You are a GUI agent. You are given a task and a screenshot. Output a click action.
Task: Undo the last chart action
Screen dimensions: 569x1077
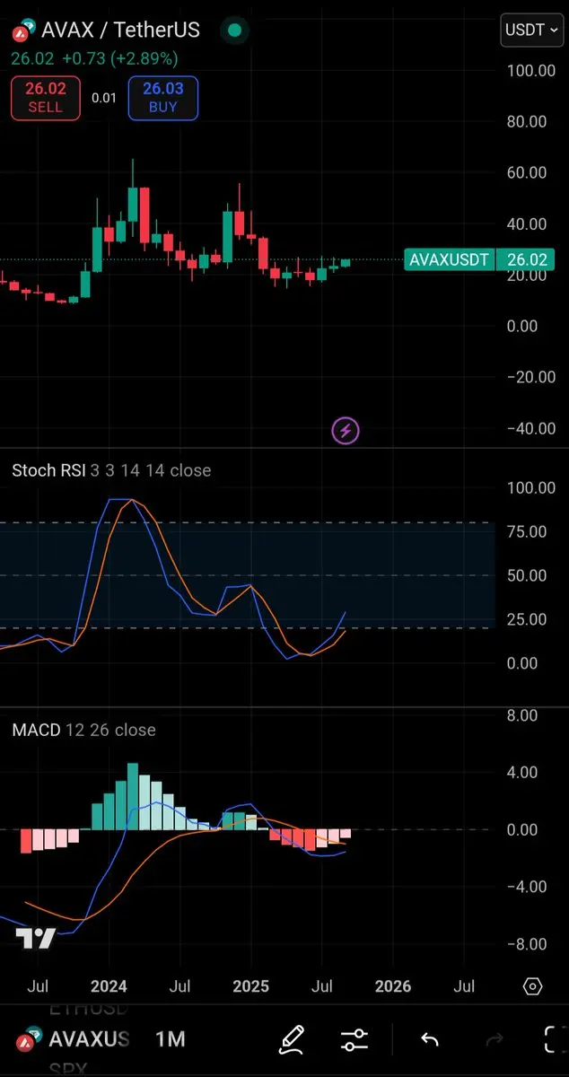pyautogui.click(x=430, y=1040)
